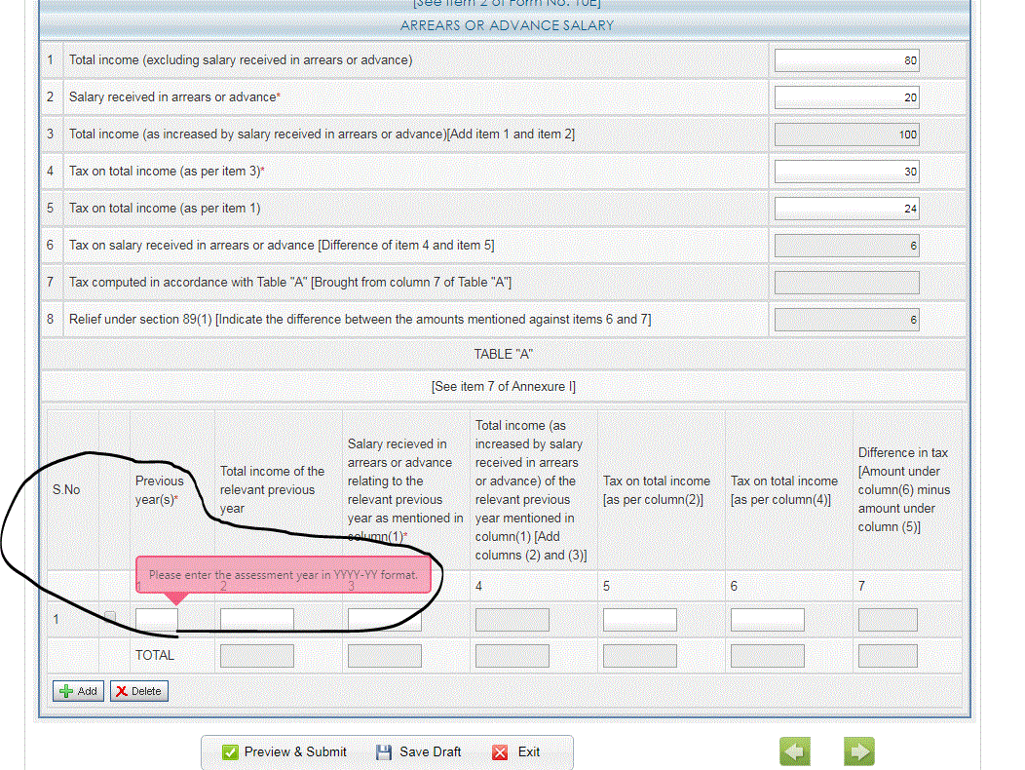Screen dimensions: 1025x770
Task: Click total income of relevant previous year input
Action: tap(255, 619)
